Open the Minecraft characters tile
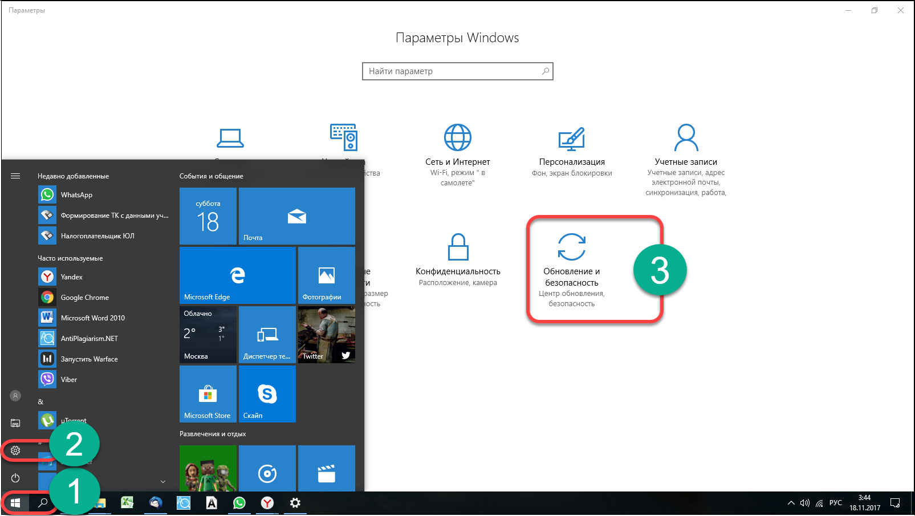915x516 pixels. 208,468
